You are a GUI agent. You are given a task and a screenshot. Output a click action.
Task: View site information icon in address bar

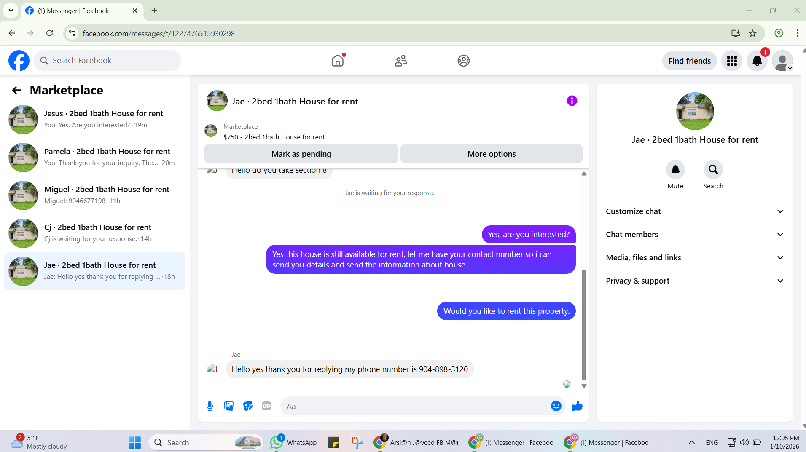coord(73,33)
